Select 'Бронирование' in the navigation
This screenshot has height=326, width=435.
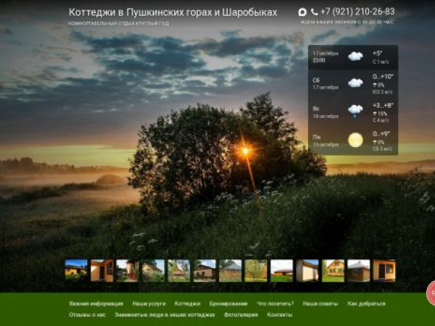click(228, 304)
